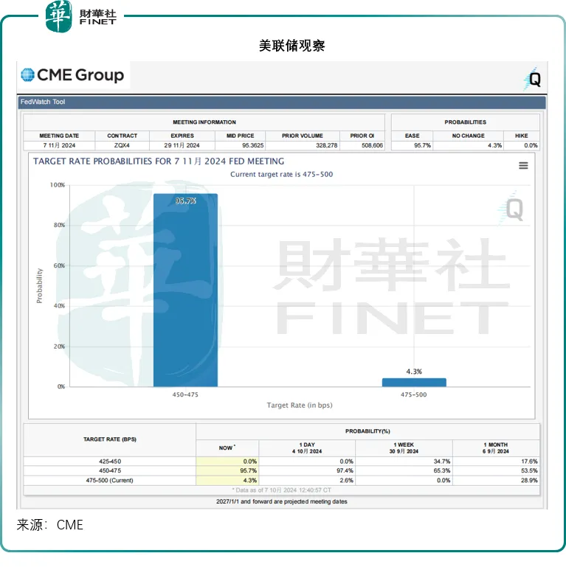Image resolution: width=566 pixels, height=567 pixels.
Task: Click the ZQX4 contract cell
Action: [122, 145]
